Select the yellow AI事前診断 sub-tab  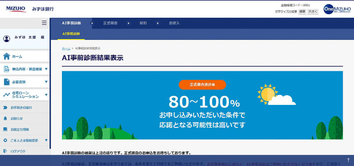coord(71,34)
